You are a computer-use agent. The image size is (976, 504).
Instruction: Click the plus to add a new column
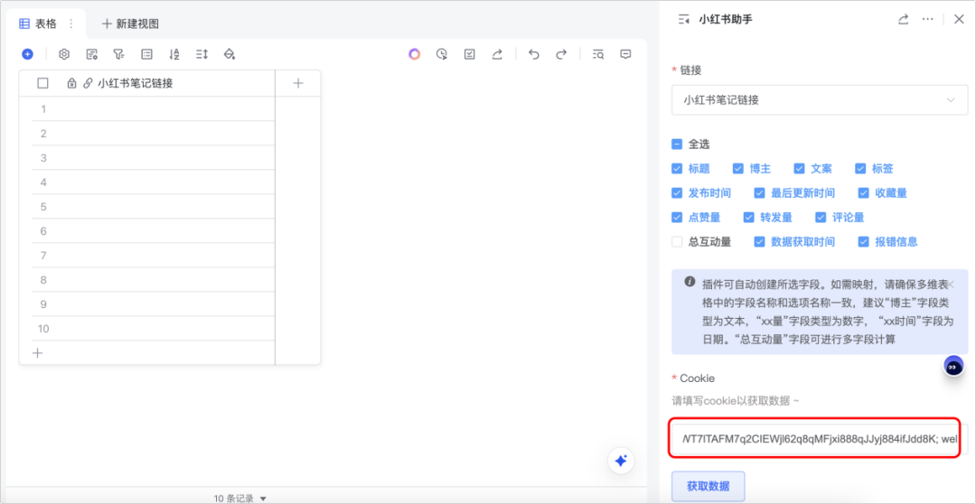298,83
